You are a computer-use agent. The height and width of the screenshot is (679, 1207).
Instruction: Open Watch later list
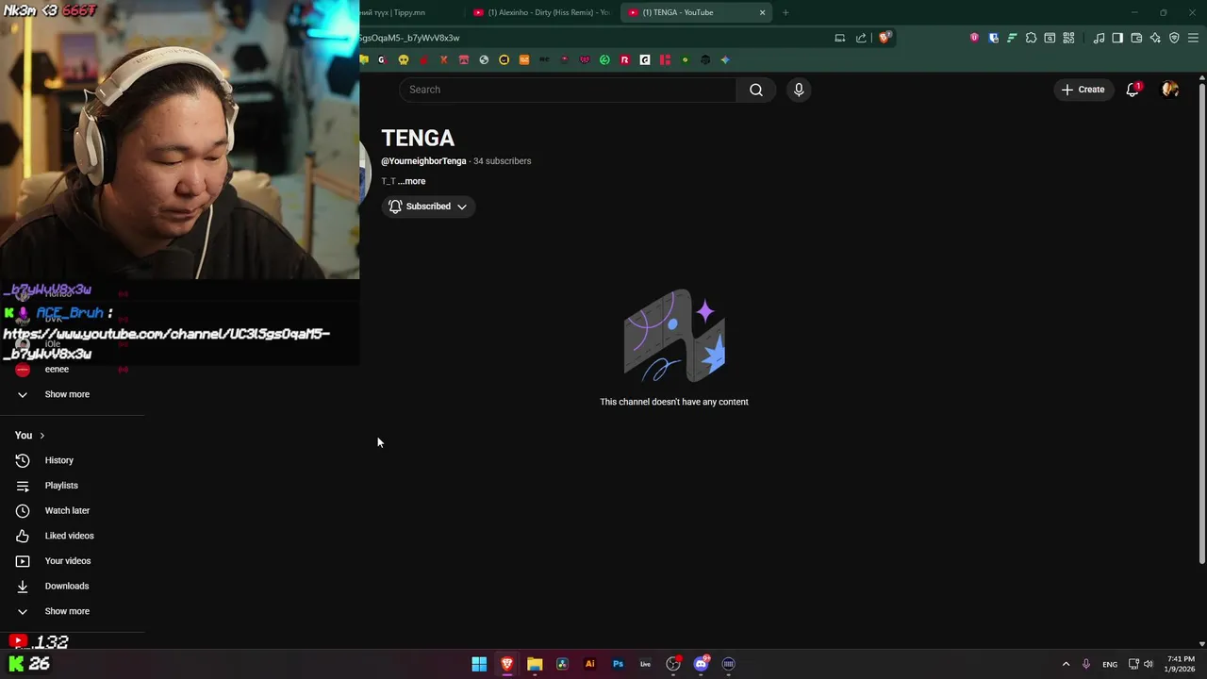point(72,510)
